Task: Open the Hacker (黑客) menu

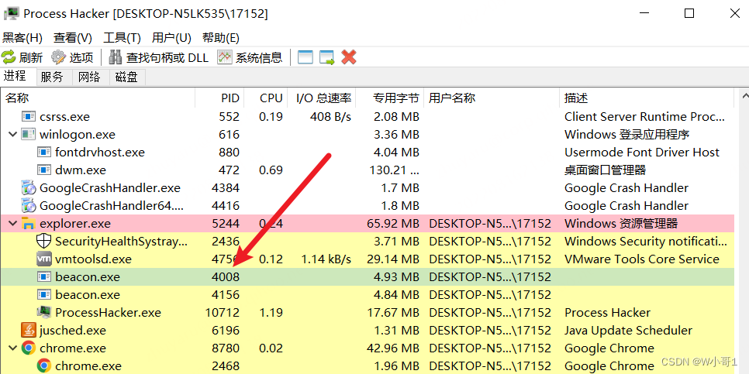Action: 22,38
